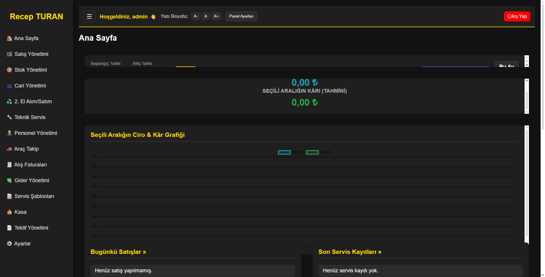Toggle Ciro legend in chart
545x277 pixels.
(x=291, y=152)
